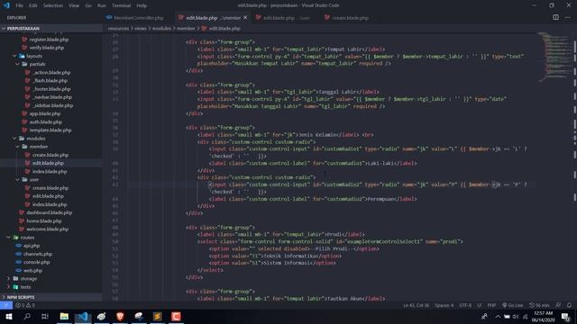Click the 56 min time tracker
This screenshot has height=324, width=577.
539,305
